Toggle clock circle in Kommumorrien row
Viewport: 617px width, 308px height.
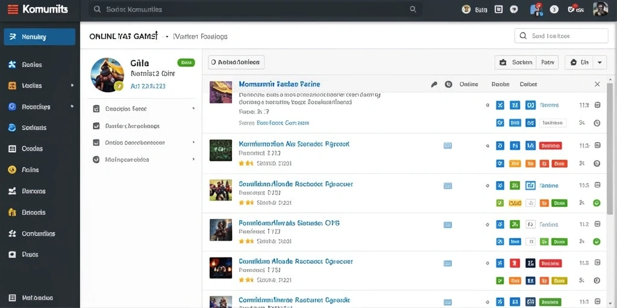coord(597,164)
